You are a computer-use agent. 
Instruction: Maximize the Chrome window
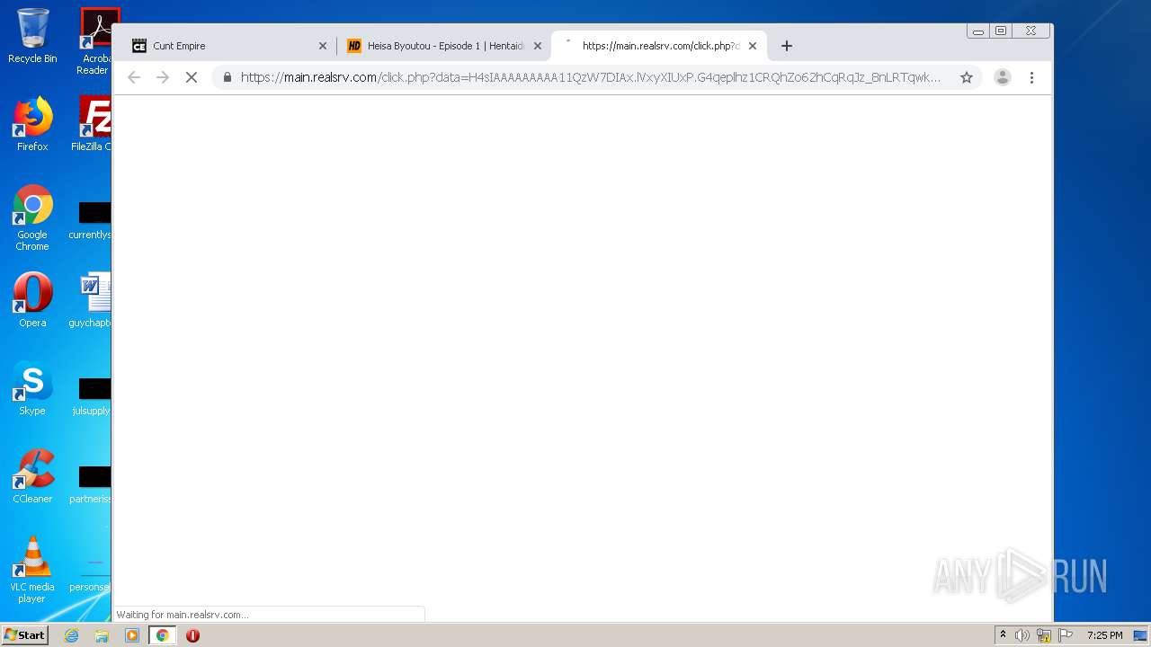tap(1001, 31)
